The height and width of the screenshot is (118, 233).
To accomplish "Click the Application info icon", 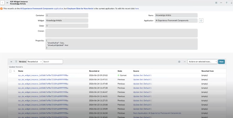I will click(x=201, y=21).
